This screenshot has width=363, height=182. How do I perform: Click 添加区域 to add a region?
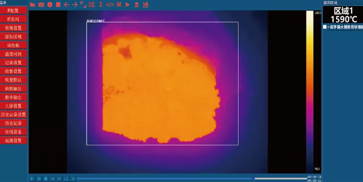[x=14, y=37]
